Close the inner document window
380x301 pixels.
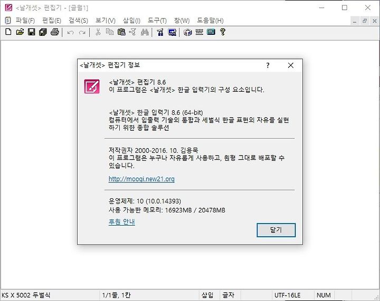375,21
